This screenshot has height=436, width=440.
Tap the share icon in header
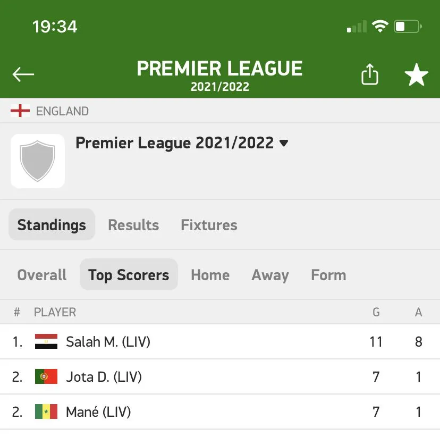point(370,75)
